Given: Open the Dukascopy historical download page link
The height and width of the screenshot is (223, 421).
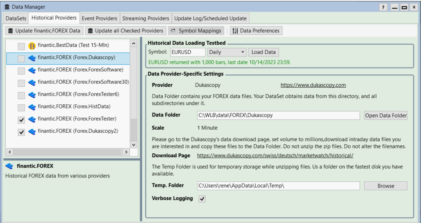Looking at the screenshot, I should tap(275, 156).
